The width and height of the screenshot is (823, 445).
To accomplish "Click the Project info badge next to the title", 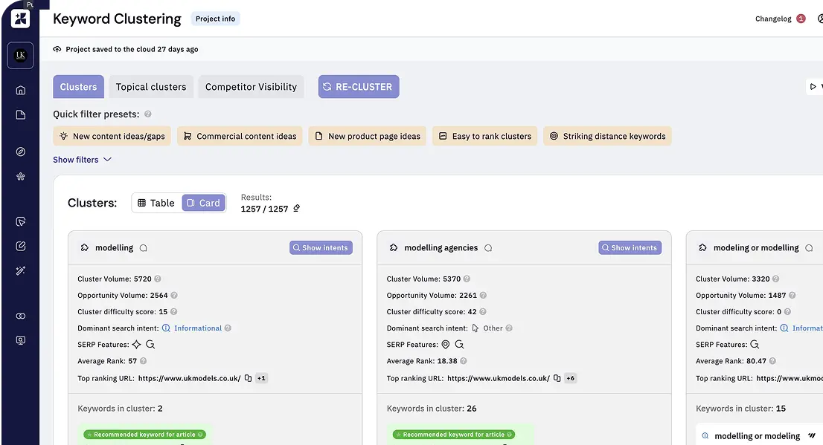I will [215, 19].
